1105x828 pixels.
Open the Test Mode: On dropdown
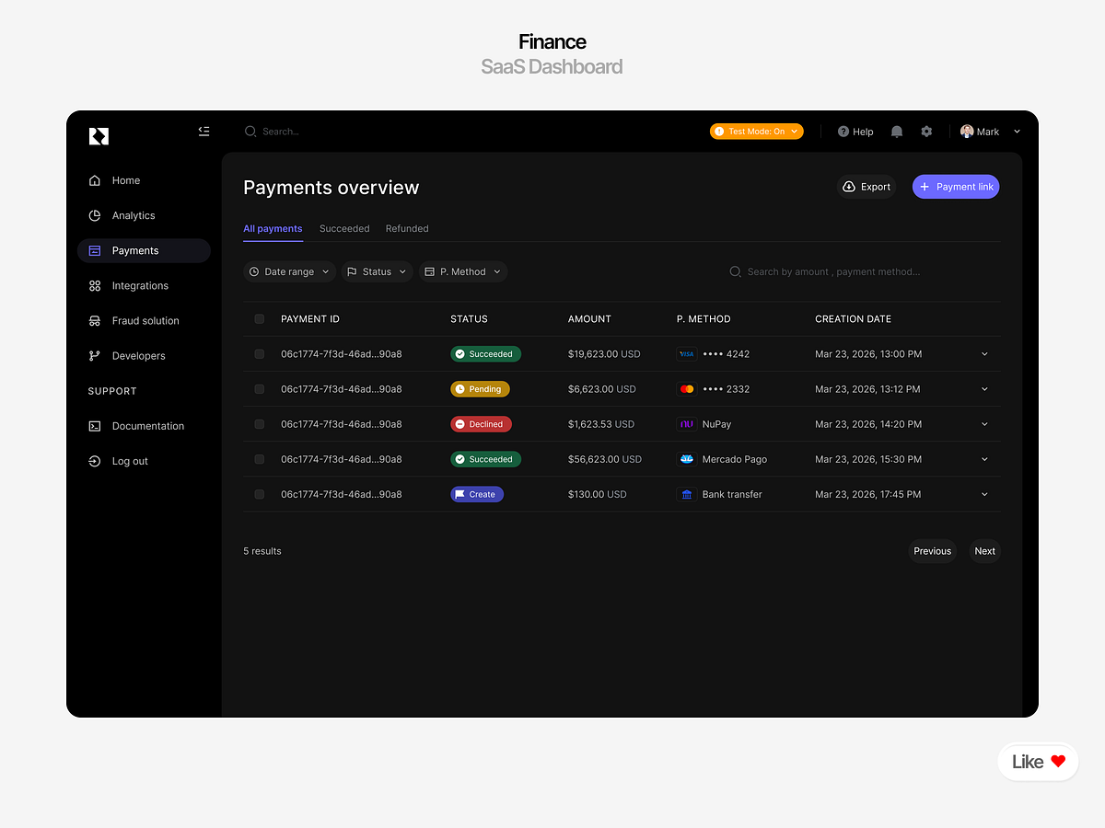(x=757, y=132)
